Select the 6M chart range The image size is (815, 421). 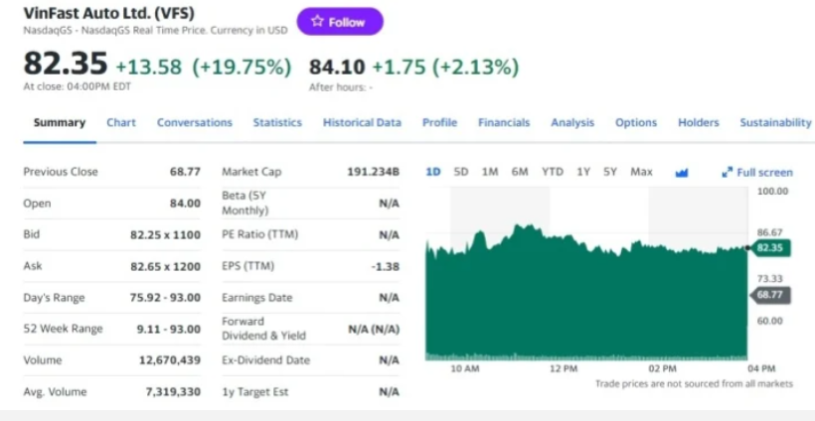pos(520,172)
